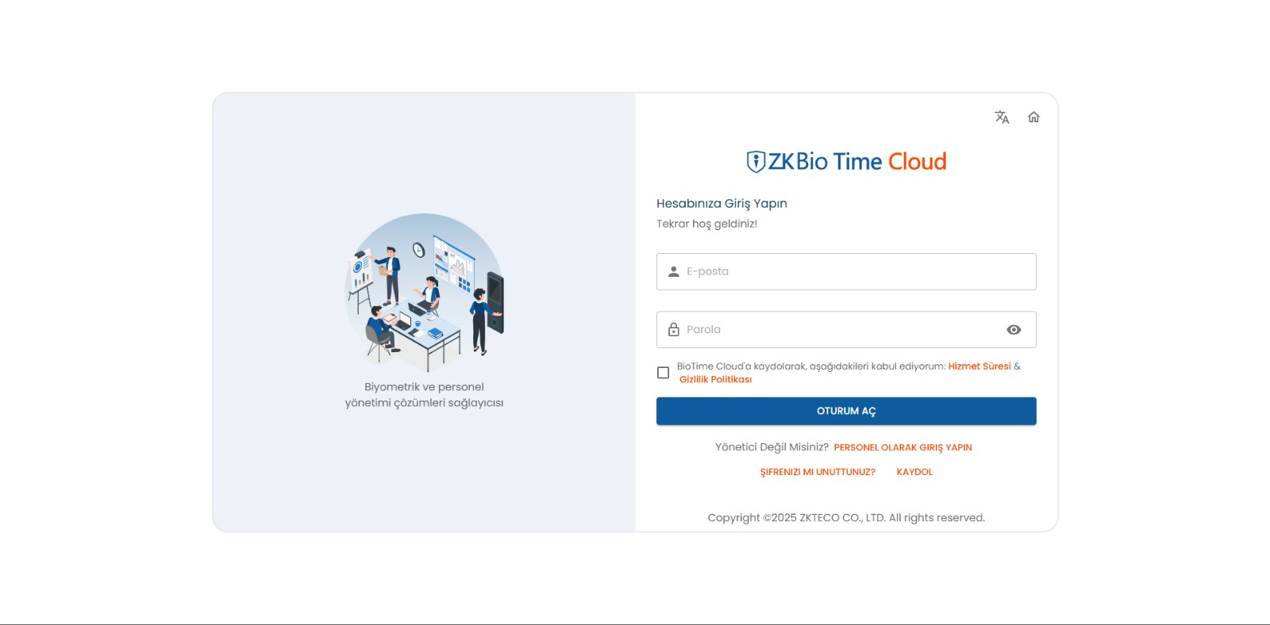
Task: Focus the E-posta input field
Action: click(x=857, y=271)
